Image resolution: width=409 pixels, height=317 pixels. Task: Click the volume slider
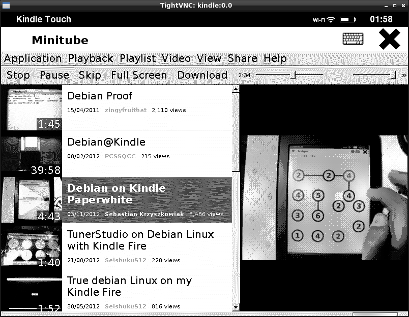(374, 75)
